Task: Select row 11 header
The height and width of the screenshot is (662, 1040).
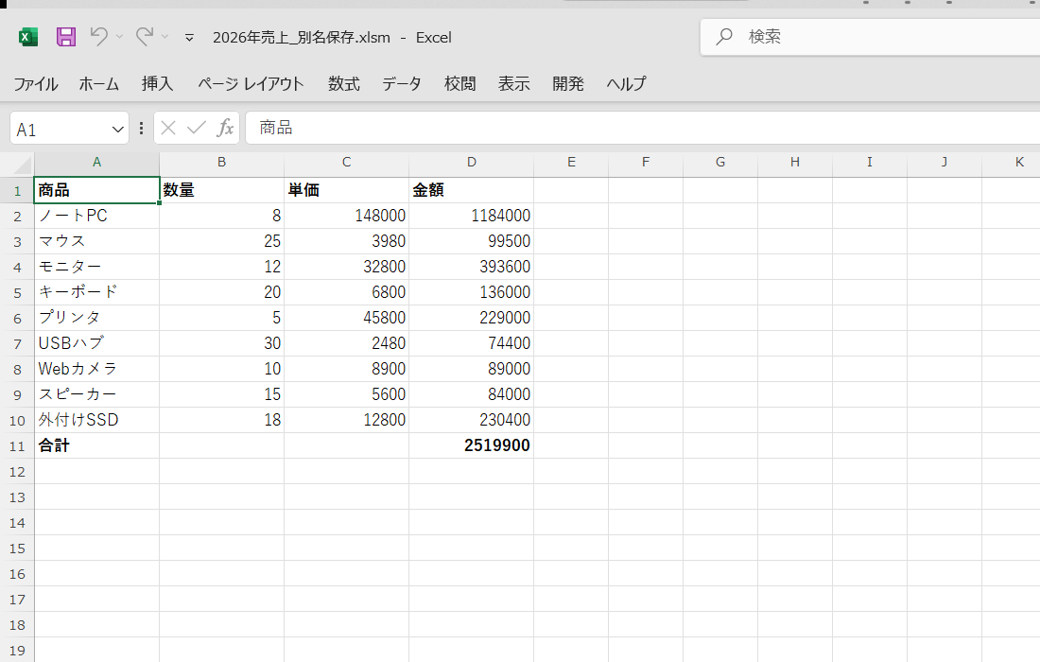Action: point(17,446)
